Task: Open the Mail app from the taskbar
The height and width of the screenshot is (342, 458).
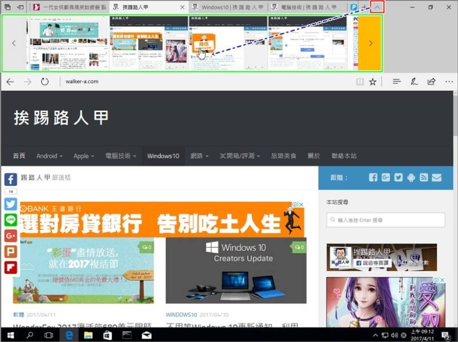Action: point(147,335)
